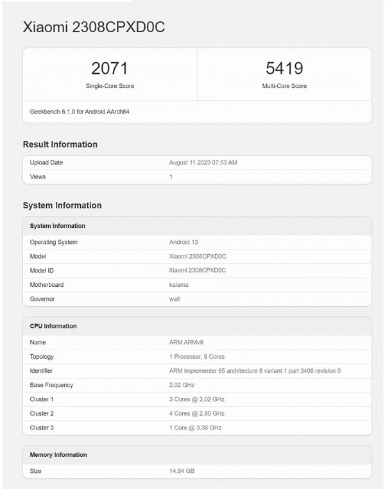Click the Cluster 3 label

point(42,428)
